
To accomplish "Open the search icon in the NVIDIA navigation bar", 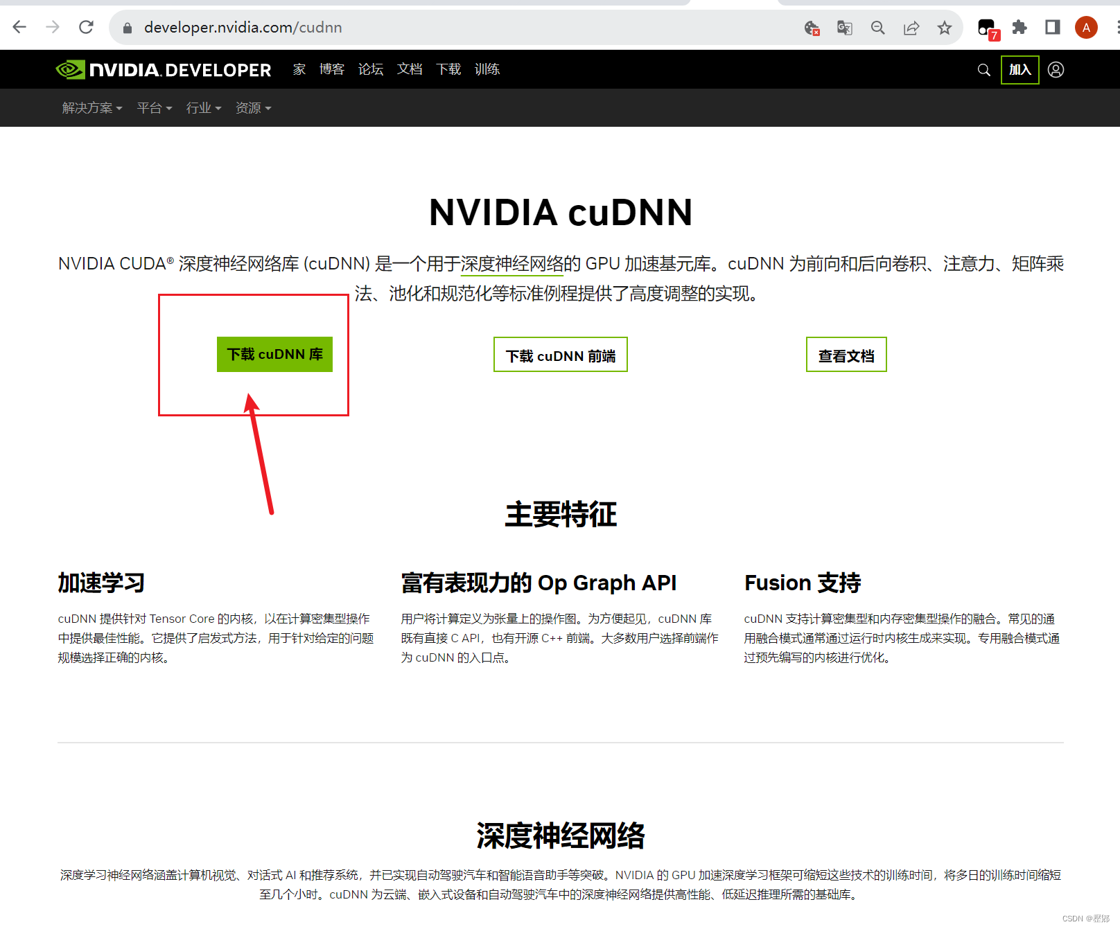I will coord(983,69).
